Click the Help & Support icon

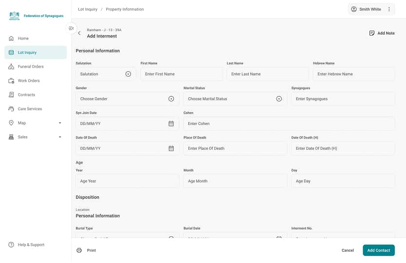coord(11,245)
